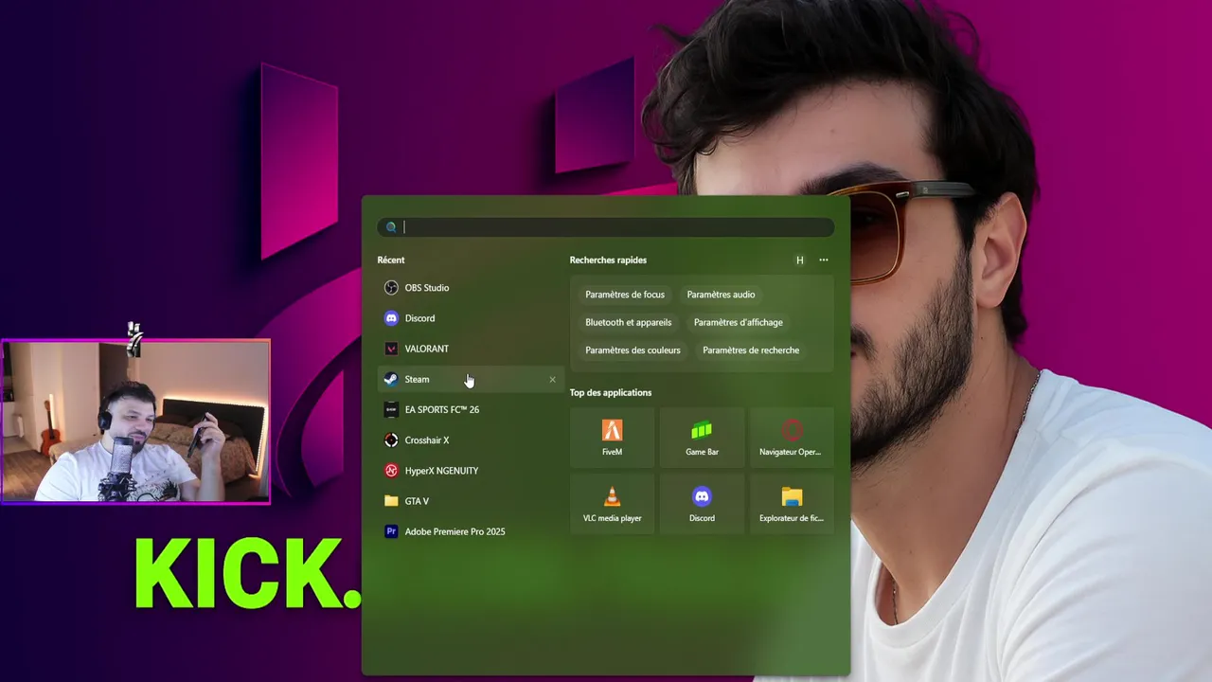Open Explorateur de fichiers tile
The width and height of the screenshot is (1212, 682).
[x=792, y=504]
